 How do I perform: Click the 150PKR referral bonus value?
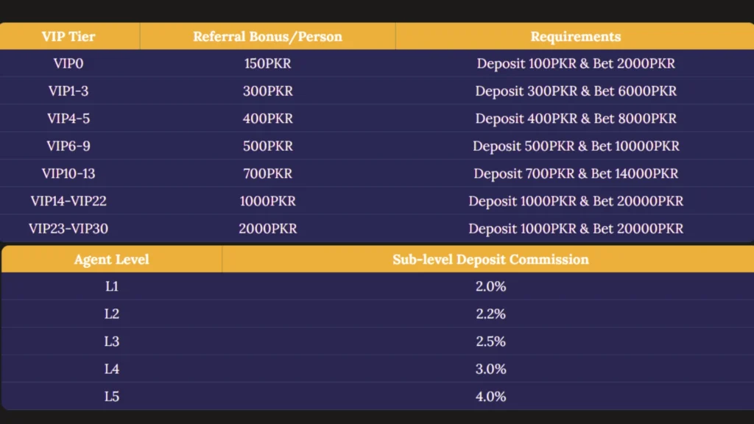[x=267, y=63]
